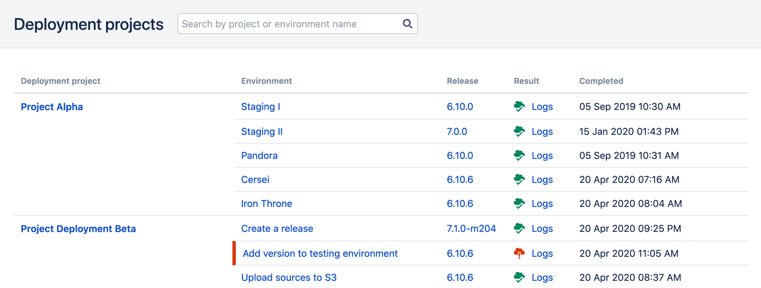Viewport: 761px width, 288px height.
Task: Click the success cloud icon for Staging I
Action: [519, 106]
